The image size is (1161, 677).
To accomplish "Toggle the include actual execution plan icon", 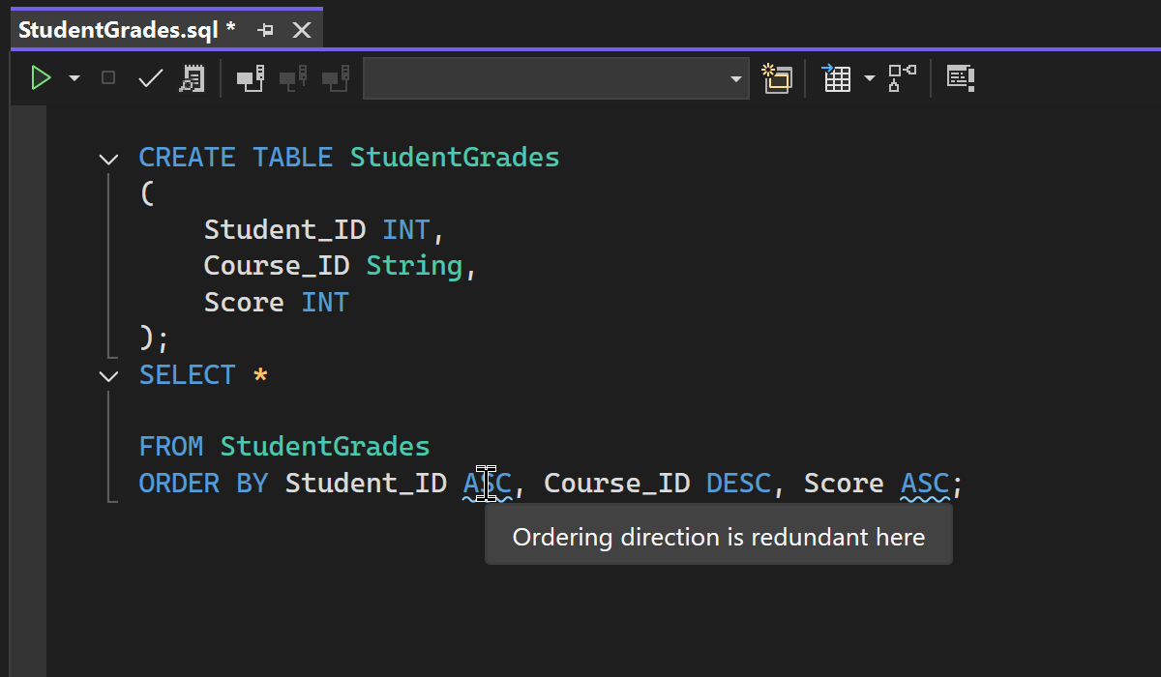I will [902, 78].
